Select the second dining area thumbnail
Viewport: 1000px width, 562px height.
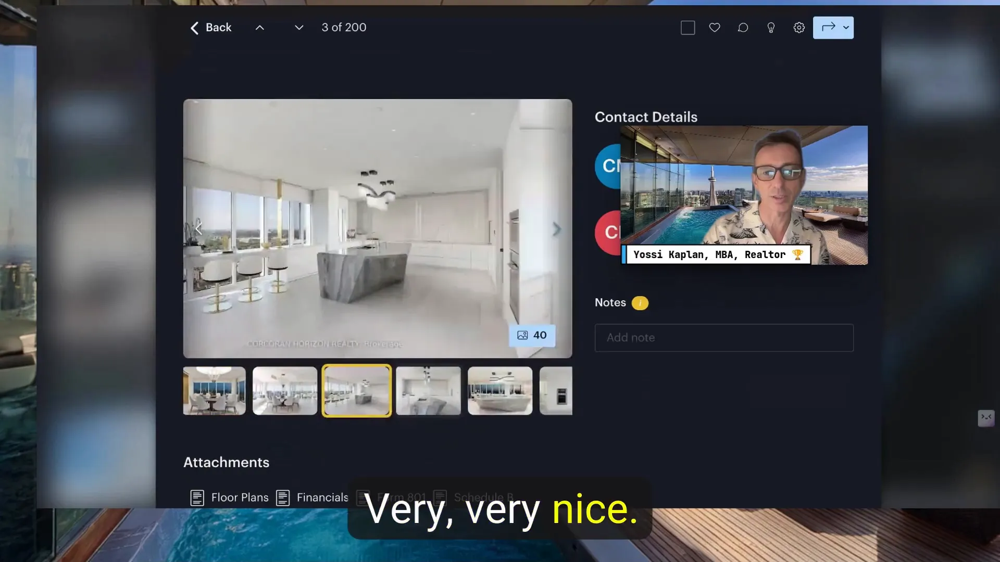tap(285, 391)
